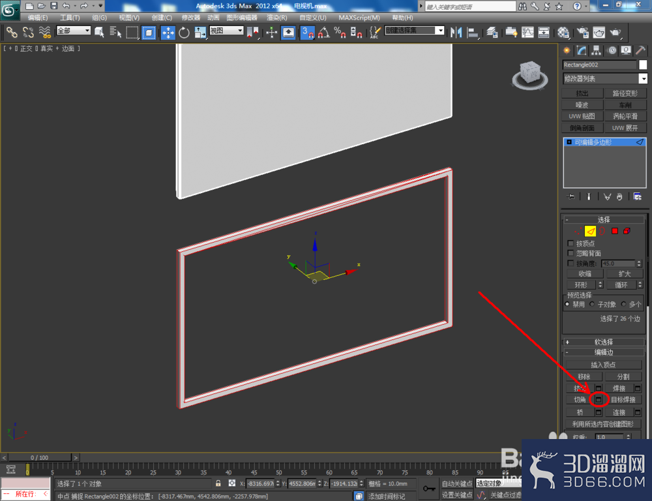
Task: Switch to Create command panel tab
Action: click(567, 50)
